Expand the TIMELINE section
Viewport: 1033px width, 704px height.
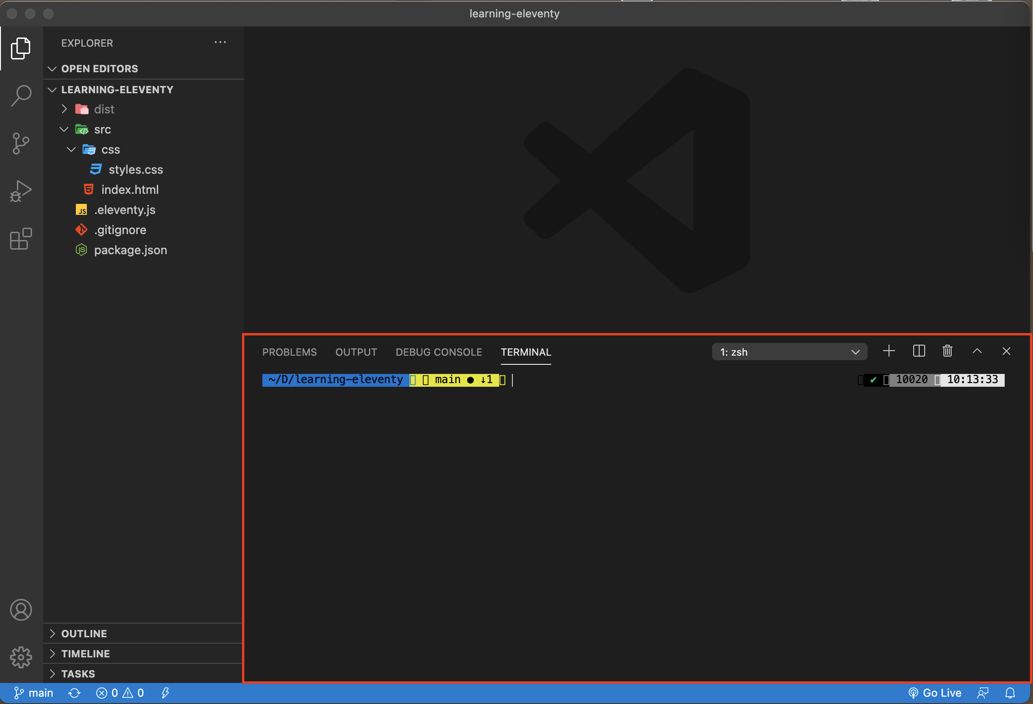click(x=85, y=653)
